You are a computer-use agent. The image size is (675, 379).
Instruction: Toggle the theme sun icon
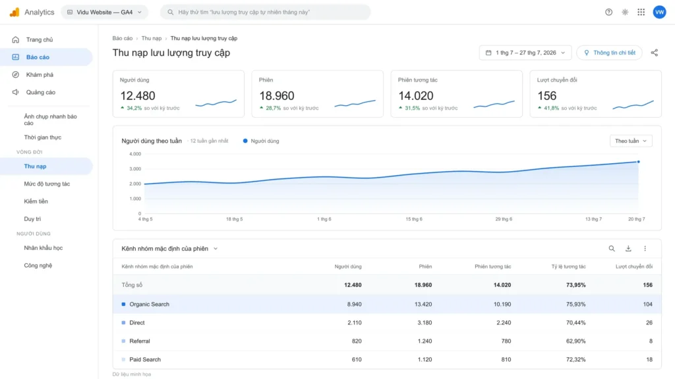625,12
